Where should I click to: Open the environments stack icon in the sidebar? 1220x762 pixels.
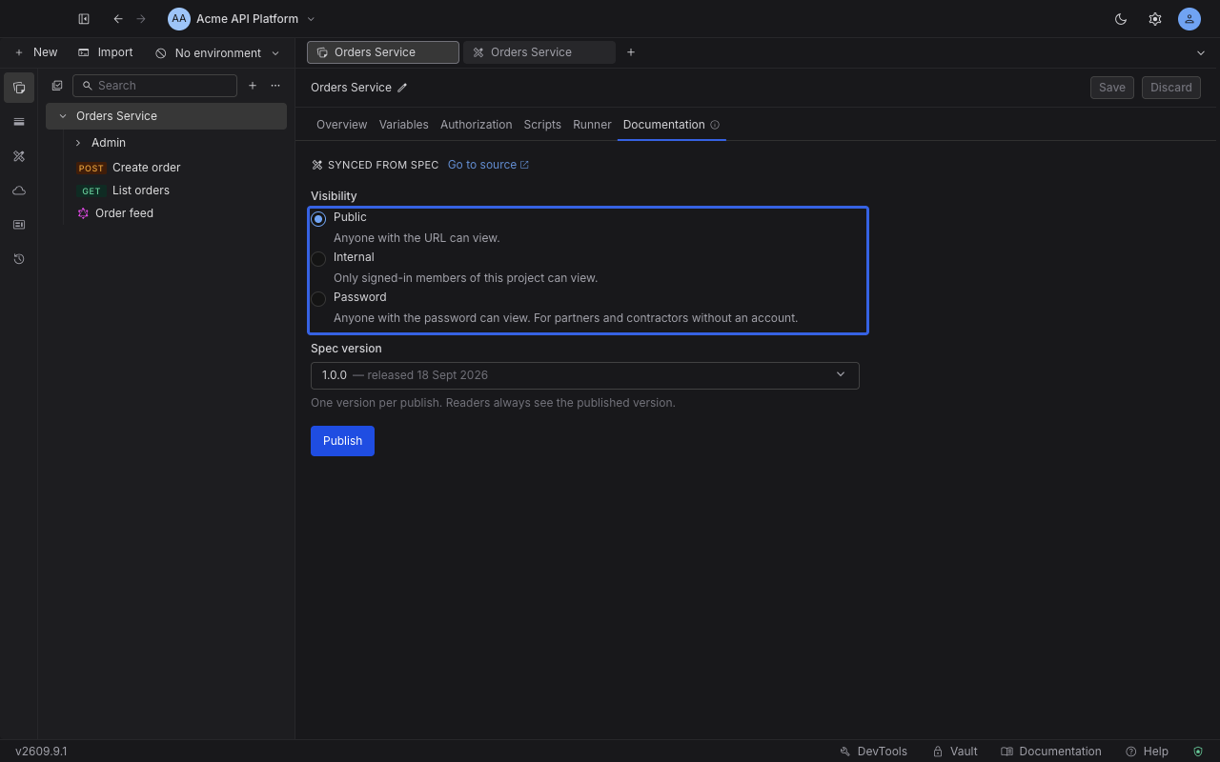point(19,122)
